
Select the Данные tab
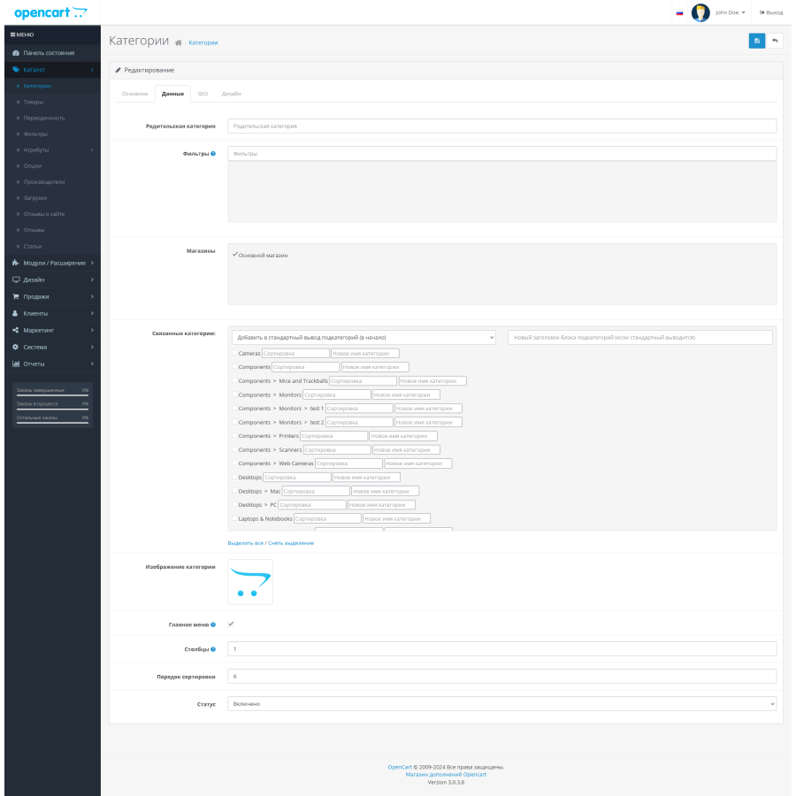click(x=172, y=94)
